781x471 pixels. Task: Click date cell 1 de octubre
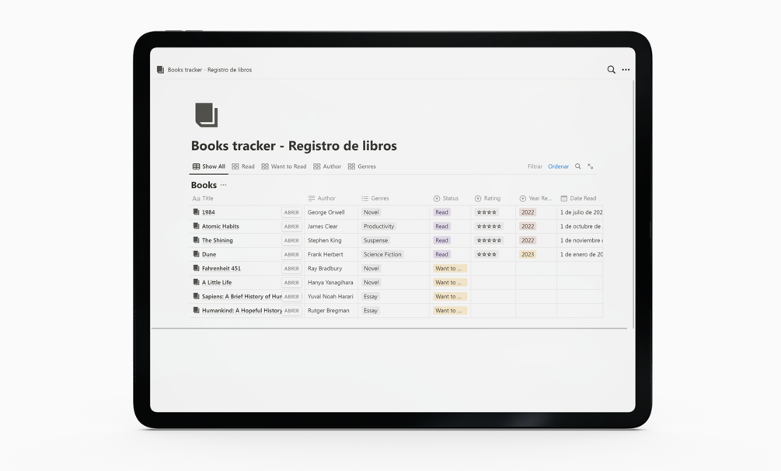(x=581, y=226)
